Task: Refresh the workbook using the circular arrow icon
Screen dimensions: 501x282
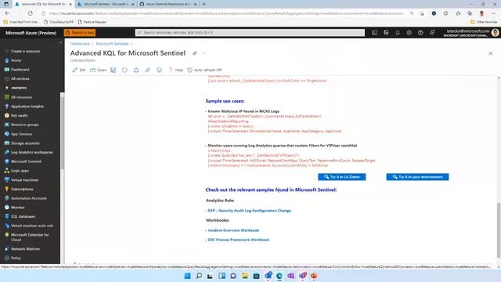Action: coord(124,70)
